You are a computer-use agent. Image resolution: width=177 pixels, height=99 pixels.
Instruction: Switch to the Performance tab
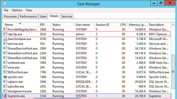pyautogui.click(x=28, y=16)
